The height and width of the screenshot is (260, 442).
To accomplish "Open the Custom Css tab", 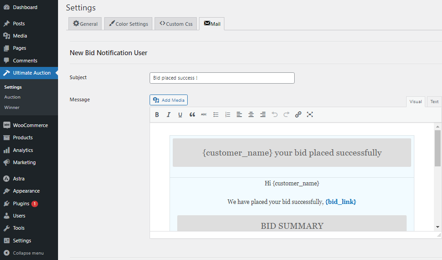I will (x=175, y=24).
